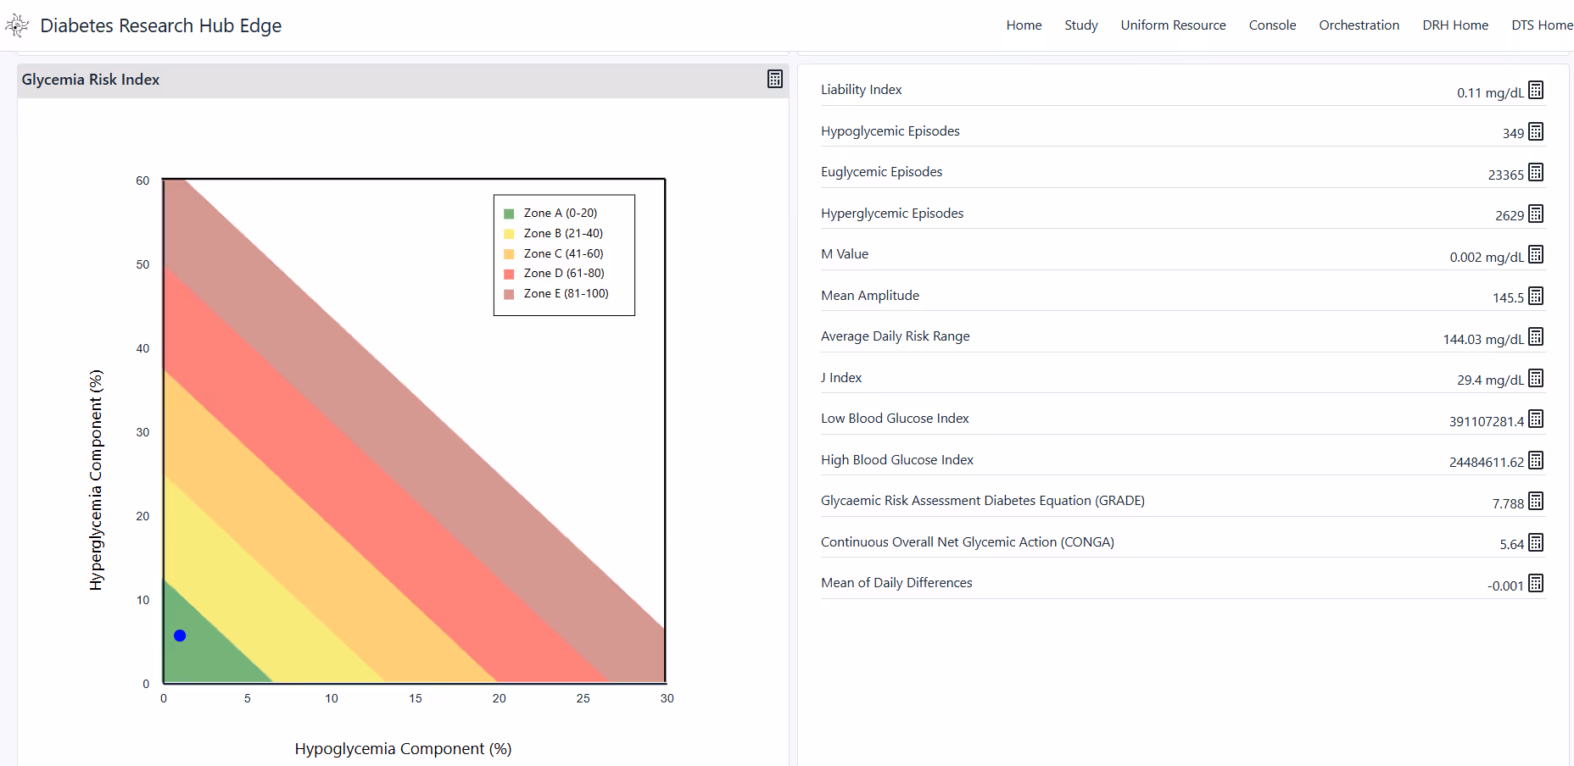Click the CONGA value 5.64
The width and height of the screenshot is (1574, 766).
(1511, 545)
